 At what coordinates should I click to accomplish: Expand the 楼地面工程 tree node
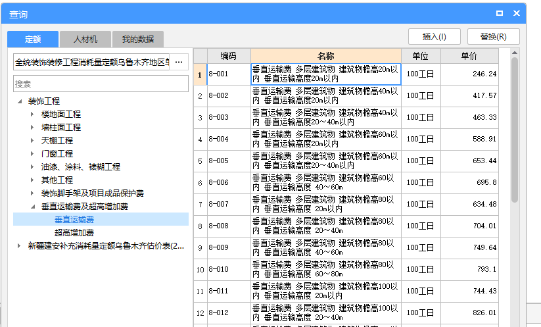click(x=32, y=114)
